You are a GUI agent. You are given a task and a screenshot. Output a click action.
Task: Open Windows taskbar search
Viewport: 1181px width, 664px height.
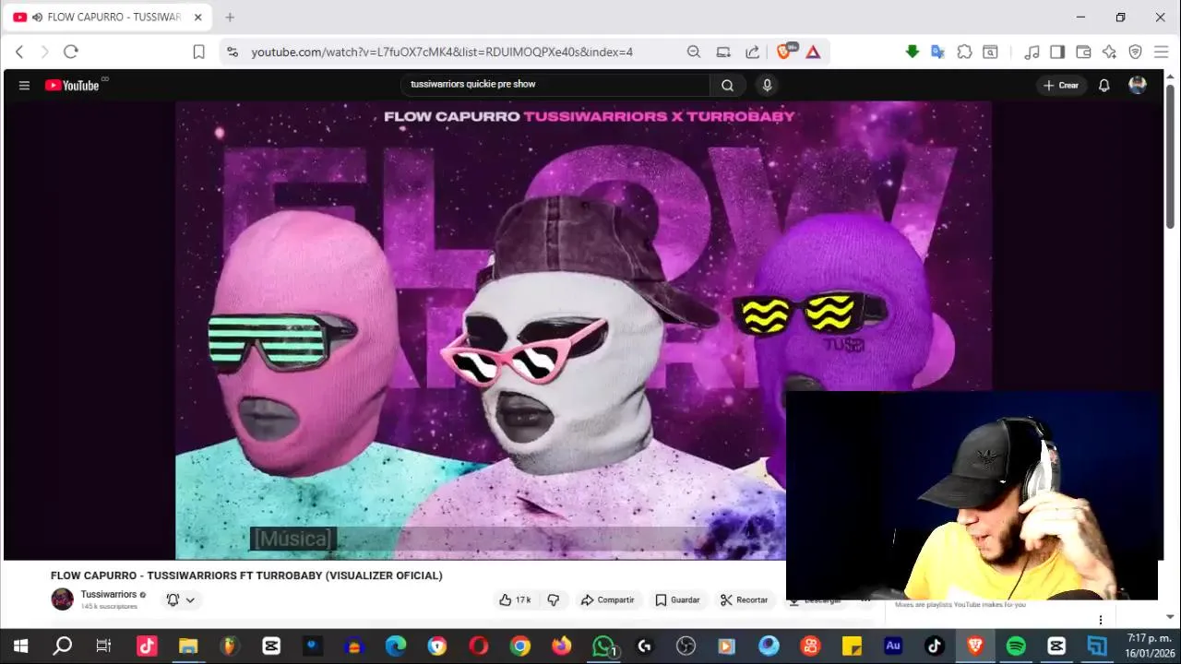pyautogui.click(x=62, y=646)
